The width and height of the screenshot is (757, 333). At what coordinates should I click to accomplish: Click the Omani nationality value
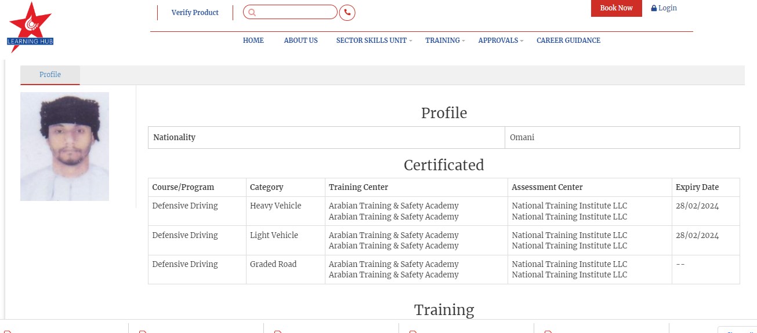click(521, 137)
